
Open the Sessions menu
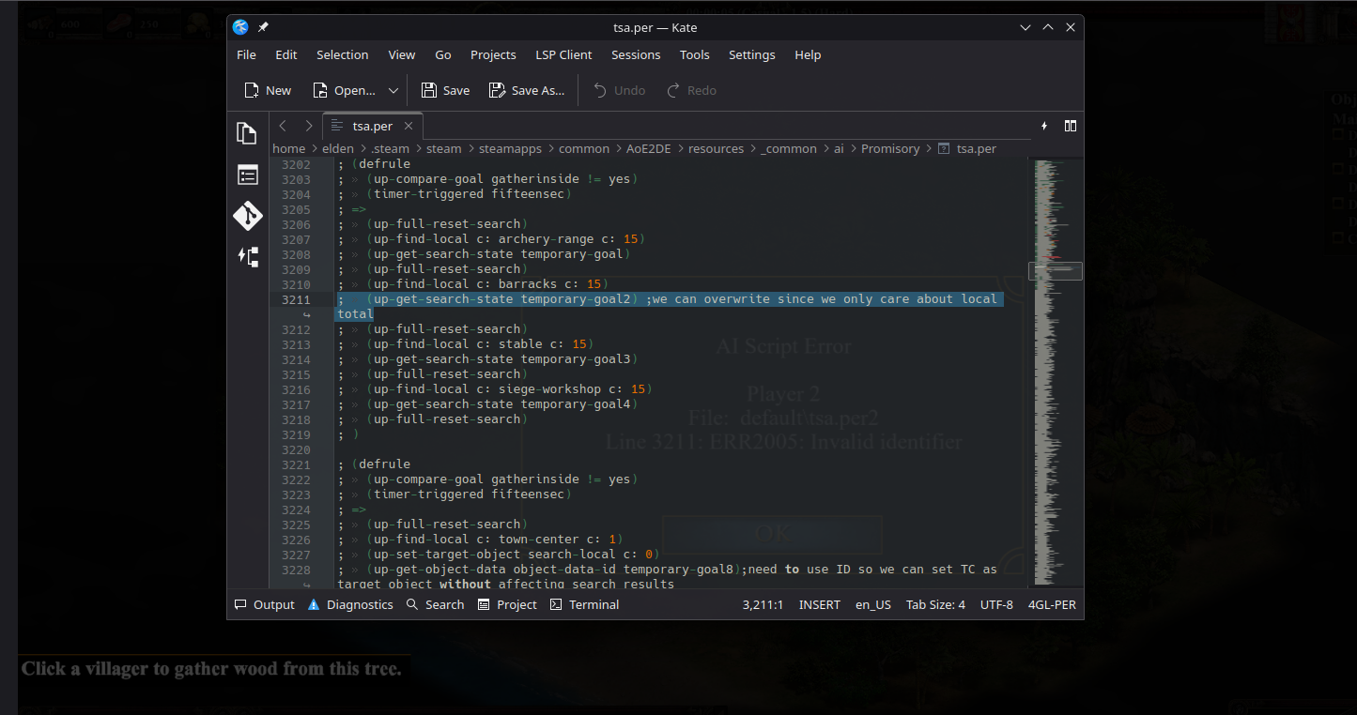click(x=636, y=55)
